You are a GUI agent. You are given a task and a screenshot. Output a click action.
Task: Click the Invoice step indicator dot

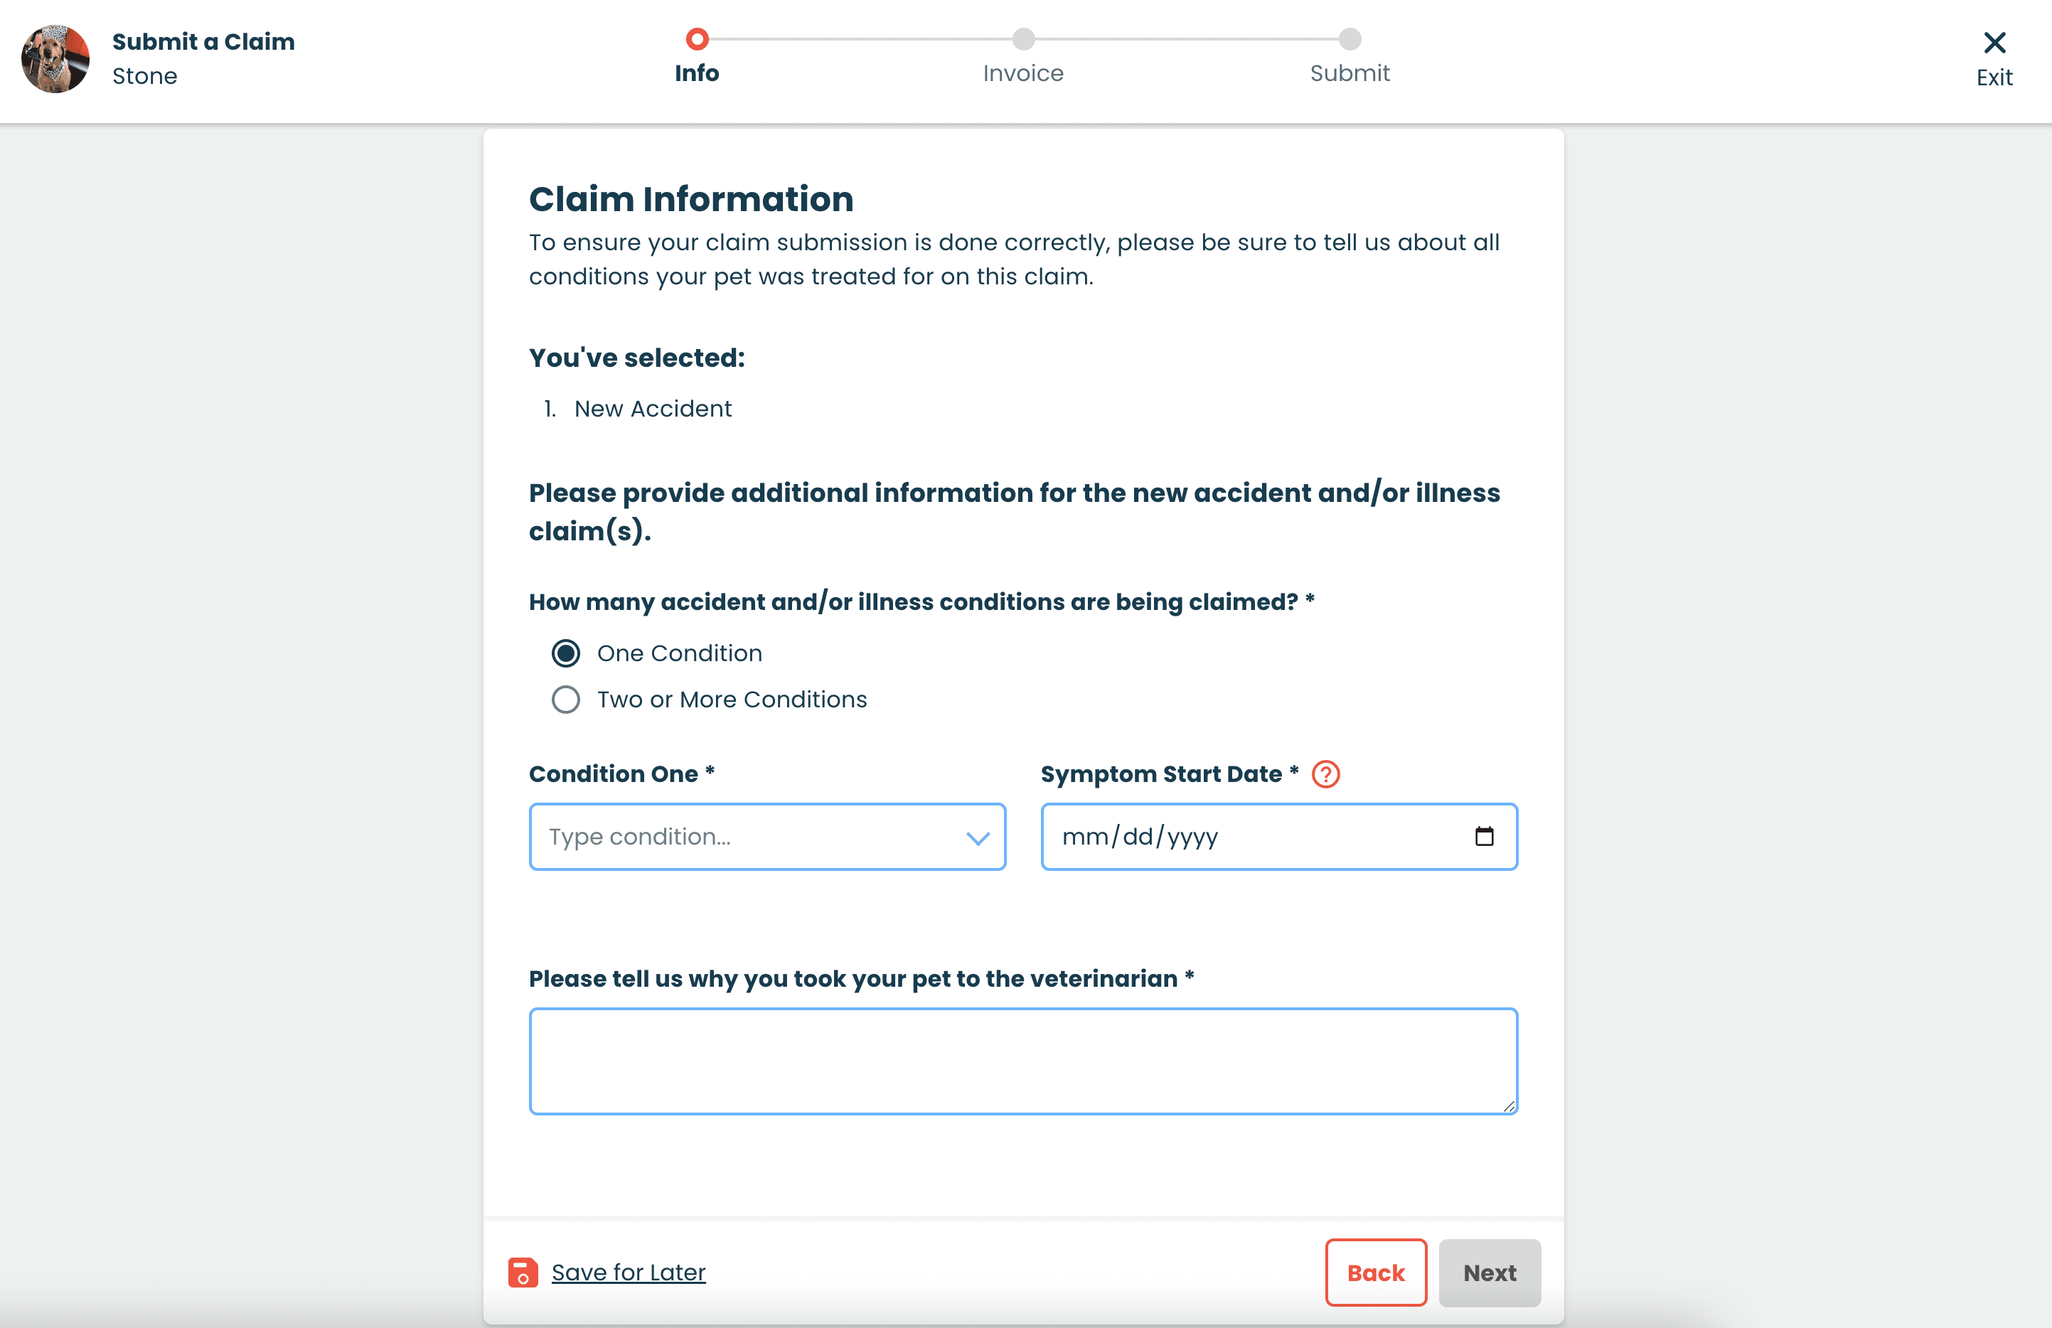pyautogui.click(x=1022, y=39)
